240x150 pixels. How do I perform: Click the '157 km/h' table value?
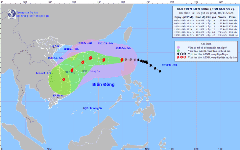pyautogui.click(x=223, y=20)
